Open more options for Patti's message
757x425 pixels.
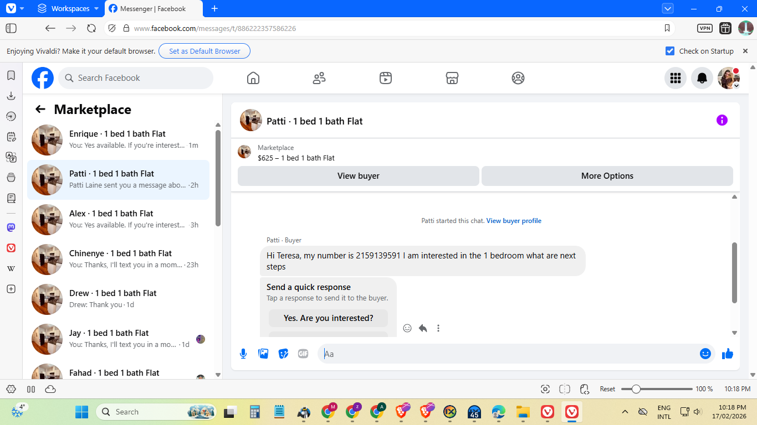click(x=438, y=328)
